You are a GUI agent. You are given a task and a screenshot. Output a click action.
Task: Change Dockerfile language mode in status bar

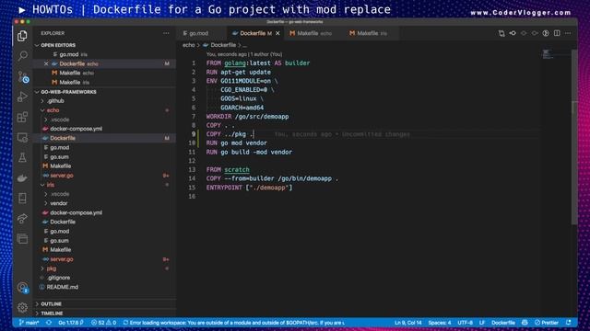pyautogui.click(x=503, y=323)
